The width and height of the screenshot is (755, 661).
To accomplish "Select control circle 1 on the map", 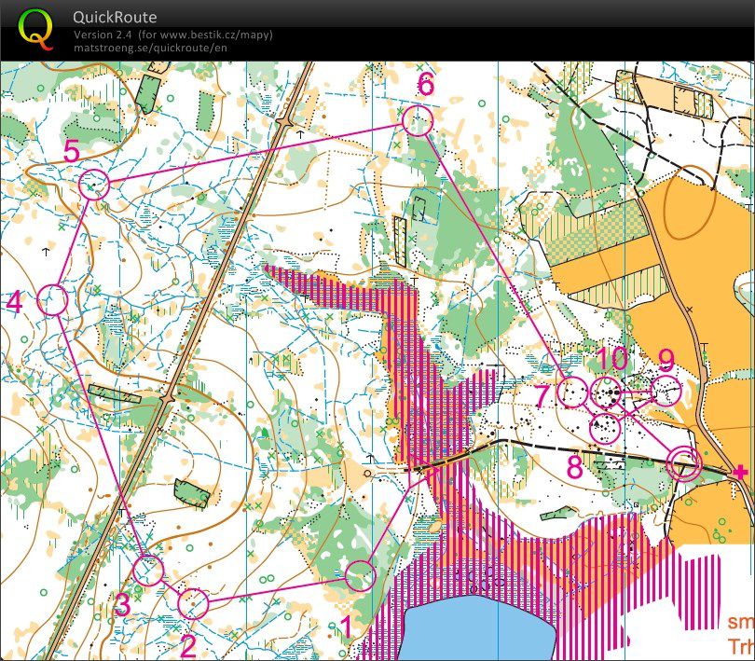I will pos(361,576).
